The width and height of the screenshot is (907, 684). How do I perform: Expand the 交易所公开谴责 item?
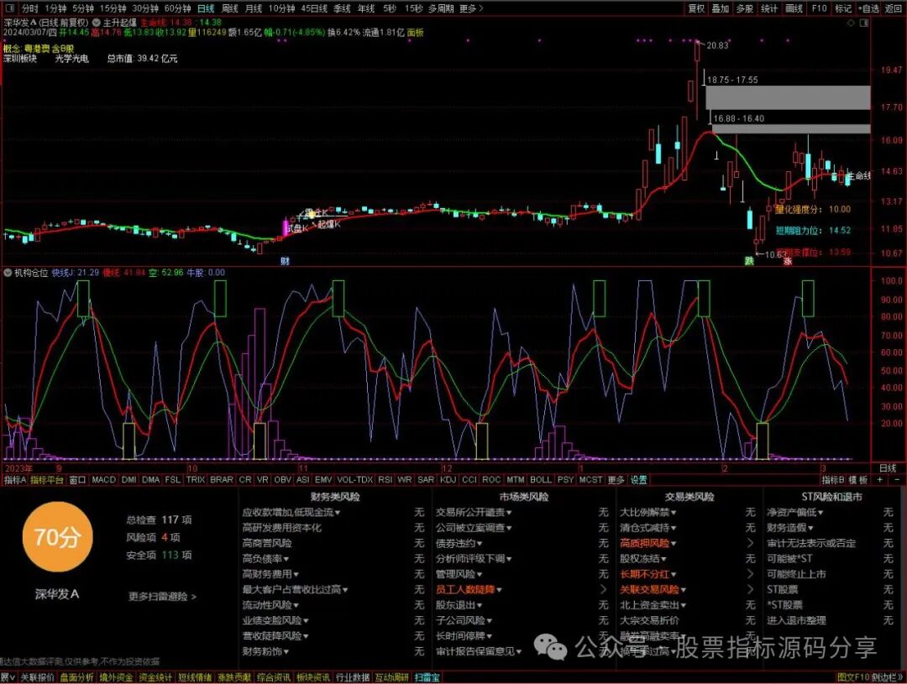(474, 512)
